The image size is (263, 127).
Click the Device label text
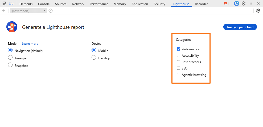click(x=96, y=44)
